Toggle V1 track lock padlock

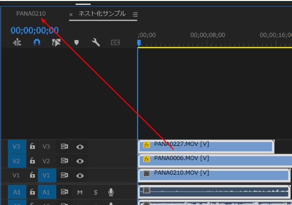click(32, 175)
